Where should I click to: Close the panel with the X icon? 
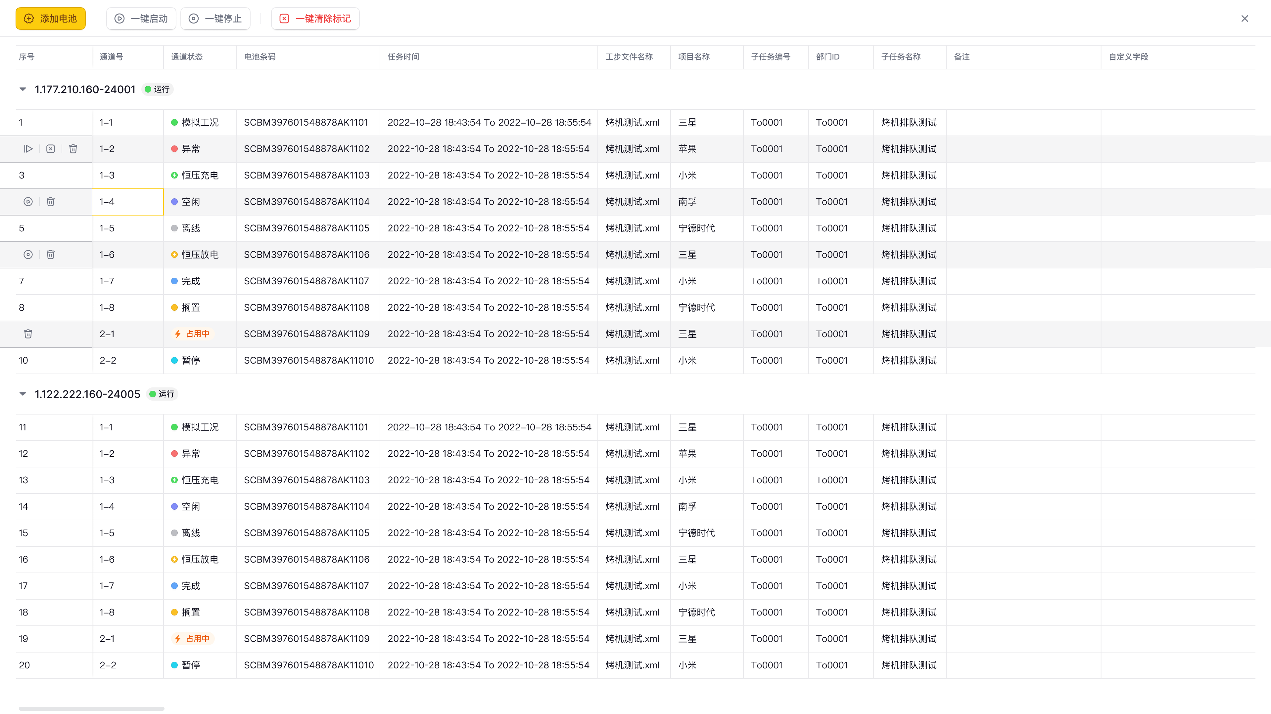coord(1245,18)
